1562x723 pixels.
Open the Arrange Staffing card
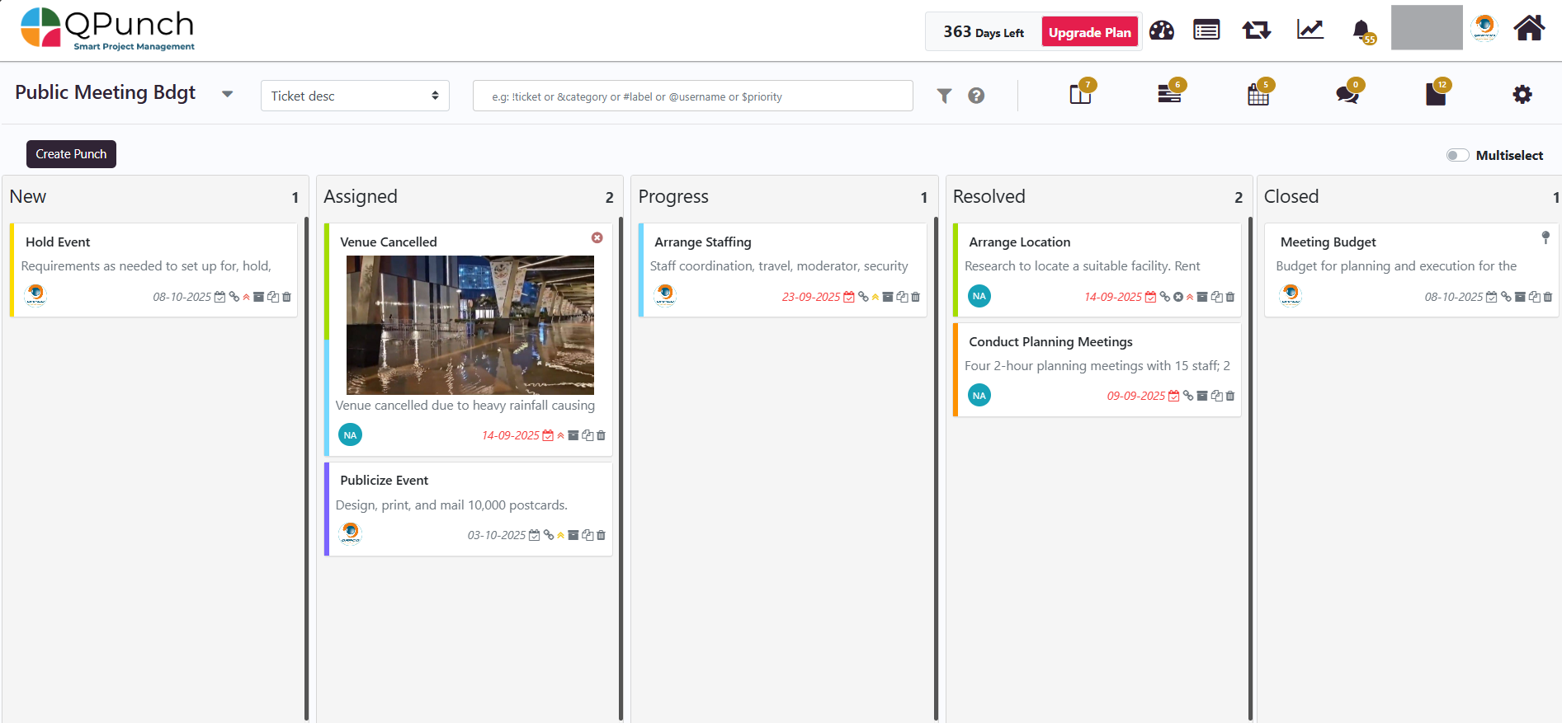tap(702, 242)
